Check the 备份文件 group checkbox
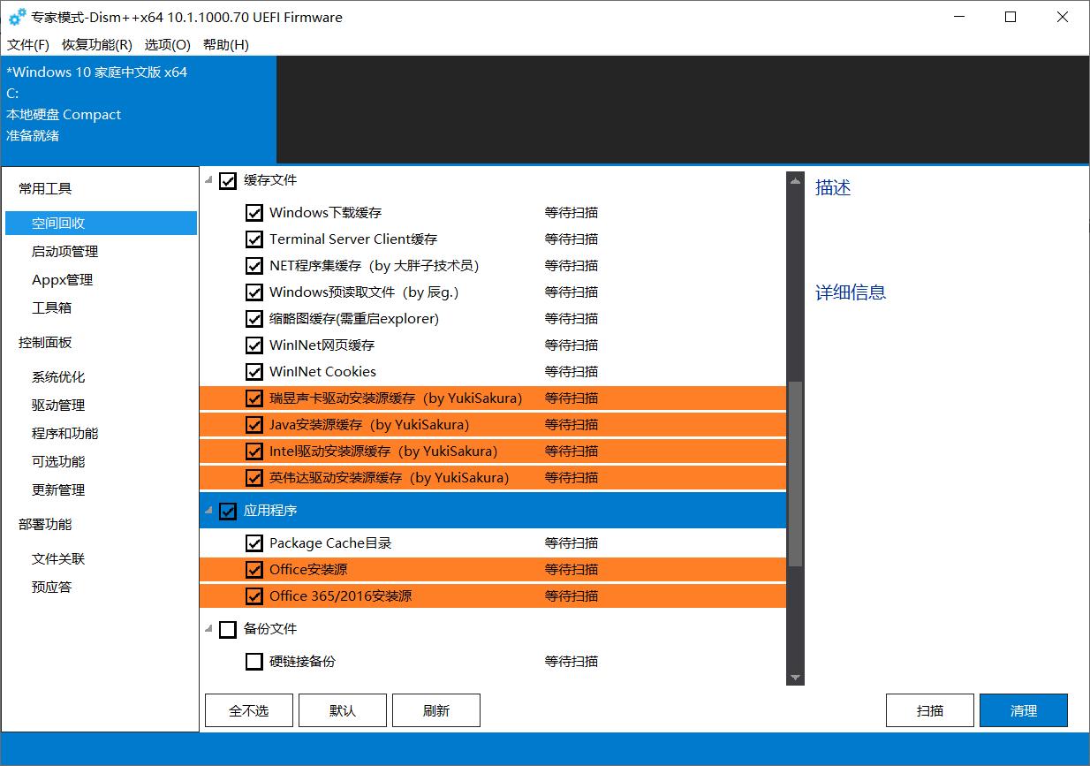The height and width of the screenshot is (766, 1090). click(228, 629)
